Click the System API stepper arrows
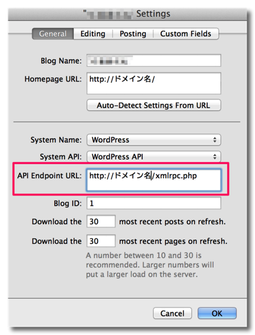255x335 pixels. pos(215,157)
